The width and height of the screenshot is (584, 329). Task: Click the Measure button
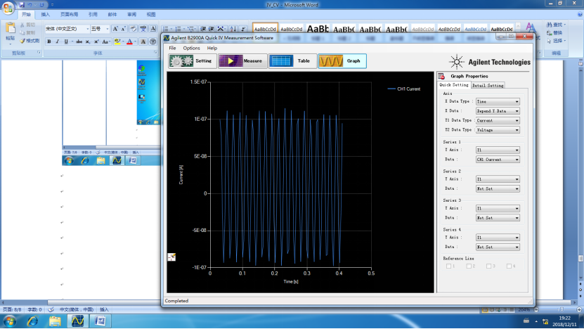tap(243, 60)
